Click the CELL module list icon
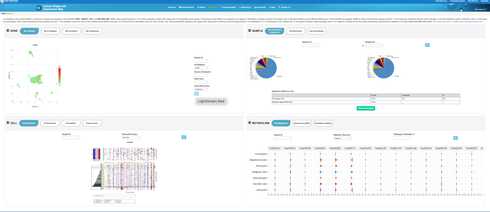The width and height of the screenshot is (490, 212). tap(8, 123)
